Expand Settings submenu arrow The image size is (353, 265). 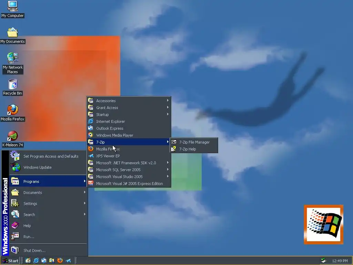(x=85, y=203)
